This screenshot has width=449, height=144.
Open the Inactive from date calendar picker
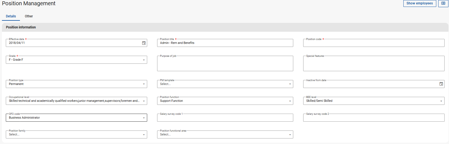(x=441, y=84)
